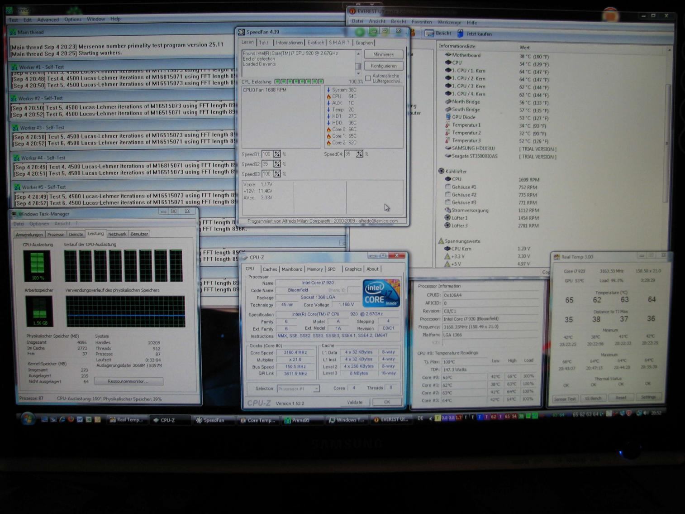
Task: Switch to EVEREST on the taskbar
Action: 391,420
